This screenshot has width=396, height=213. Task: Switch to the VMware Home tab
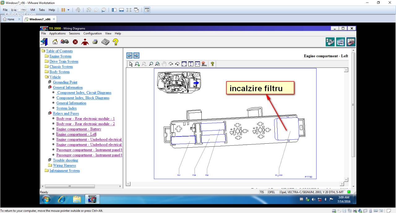point(11,19)
